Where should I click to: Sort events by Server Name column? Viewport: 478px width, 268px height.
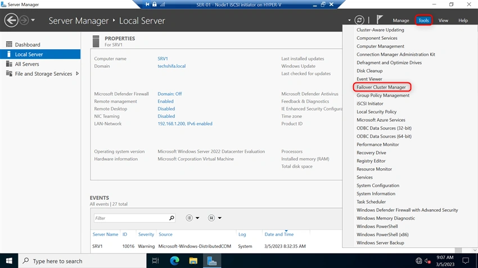click(x=105, y=234)
